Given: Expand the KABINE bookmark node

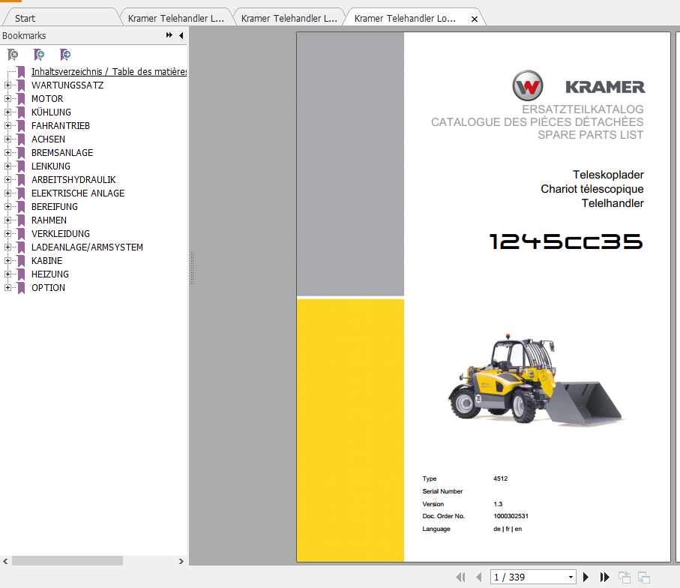Looking at the screenshot, I should point(7,260).
